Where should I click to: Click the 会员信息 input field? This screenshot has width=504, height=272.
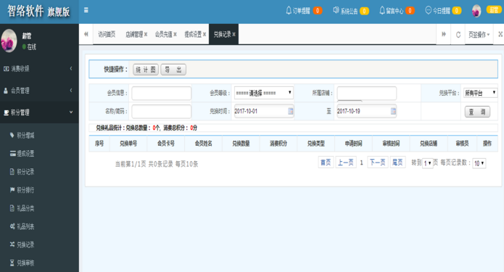pyautogui.click(x=162, y=94)
